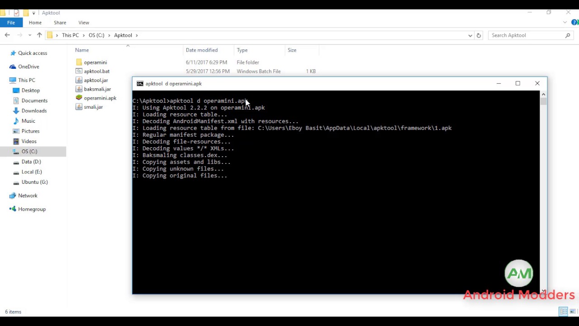Image resolution: width=579 pixels, height=326 pixels.
Task: Click New folder quick access toolbar icon
Action: (x=26, y=13)
